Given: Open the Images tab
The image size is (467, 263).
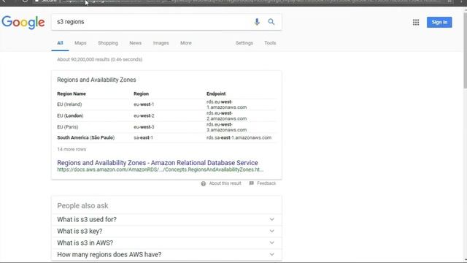Looking at the screenshot, I should (161, 43).
